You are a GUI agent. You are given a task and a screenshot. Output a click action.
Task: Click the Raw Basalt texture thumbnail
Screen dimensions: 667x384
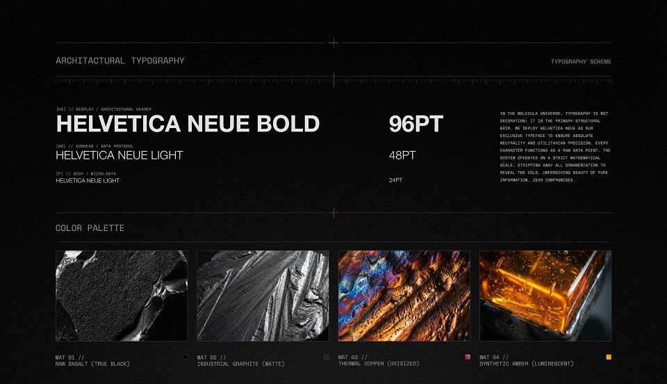121,296
